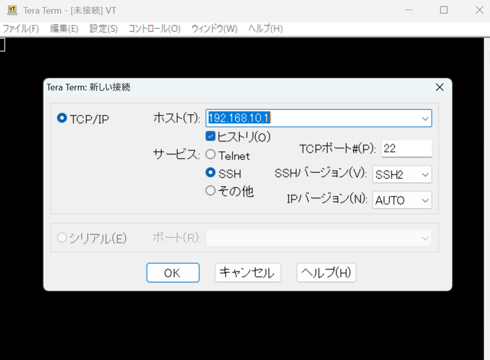Click the terminal's vertical scrollbar
Image resolution: width=490 pixels, height=360 pixels.
(x=487, y=198)
